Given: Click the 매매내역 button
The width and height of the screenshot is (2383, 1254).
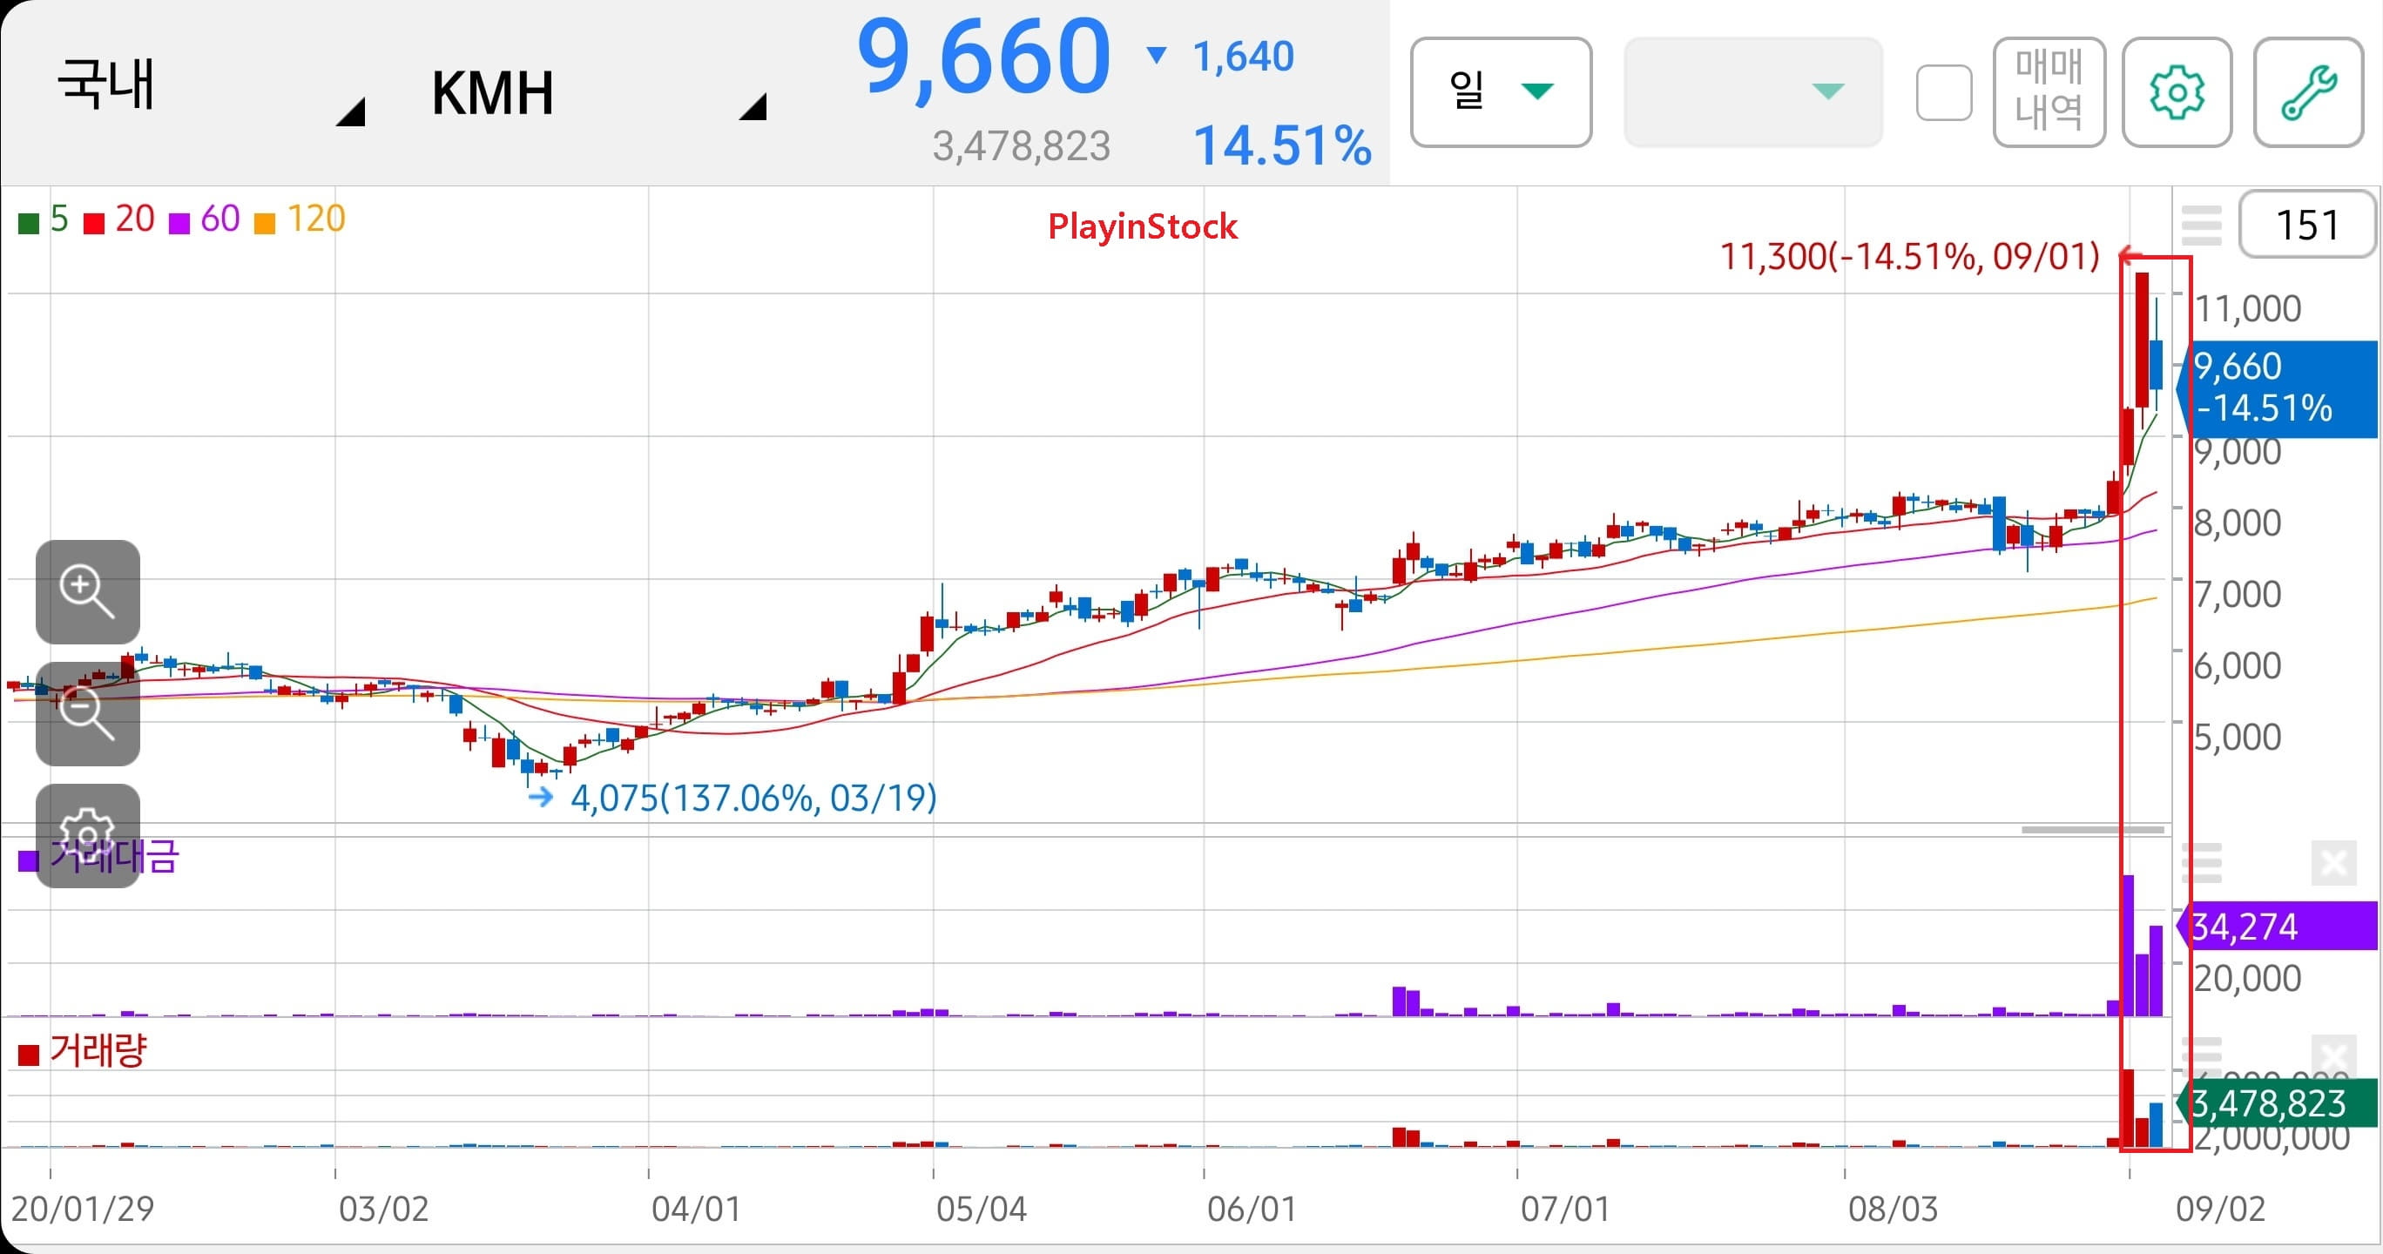Looking at the screenshot, I should point(2049,91).
